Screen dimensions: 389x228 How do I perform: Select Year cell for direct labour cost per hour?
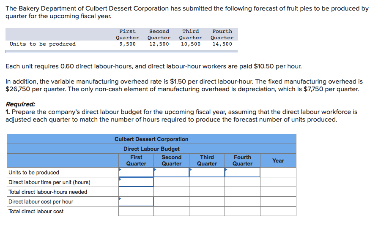pos(278,201)
